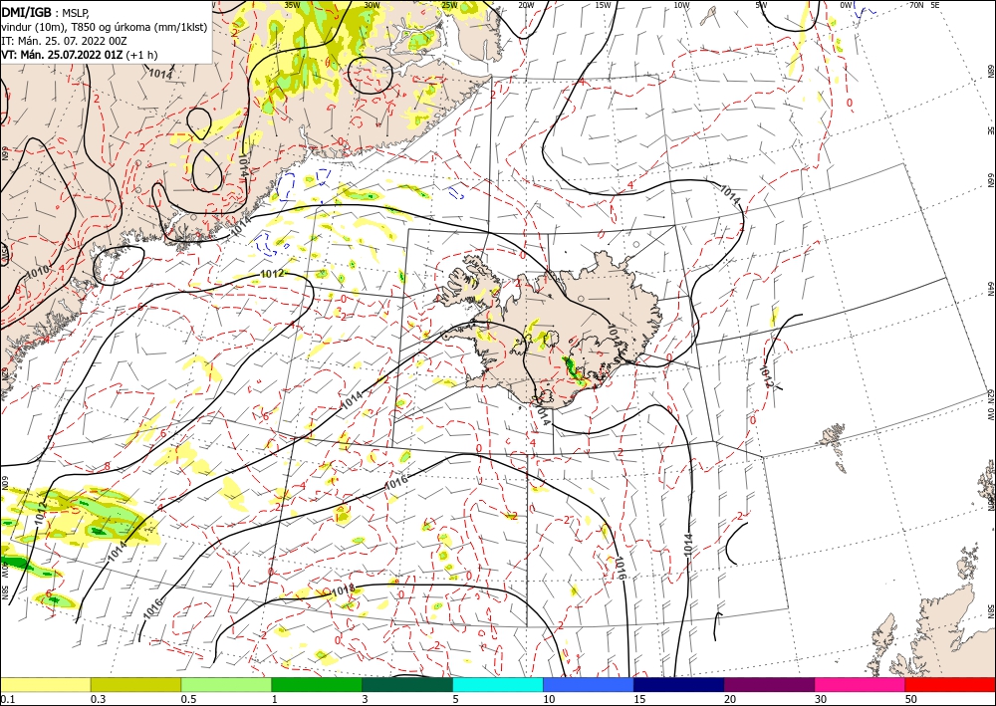Viewport: 996px width, 706px height.
Task: Click the 'IT: Mán. 25. 07. 2022 00Z' line
Action: (64, 40)
